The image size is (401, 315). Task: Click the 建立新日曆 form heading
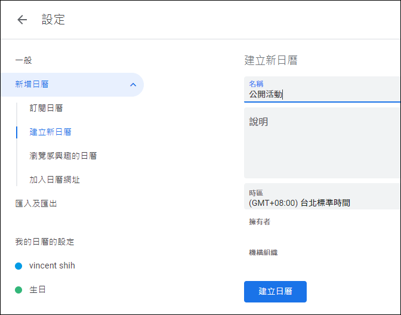[271, 60]
